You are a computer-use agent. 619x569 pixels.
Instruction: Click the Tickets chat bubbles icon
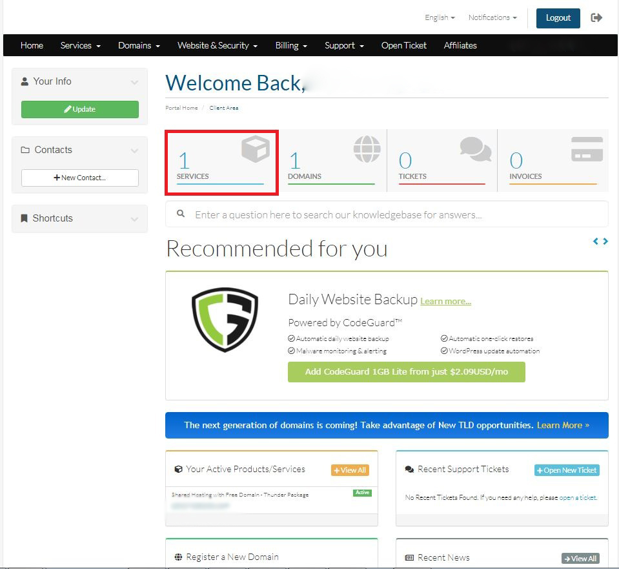(x=476, y=149)
